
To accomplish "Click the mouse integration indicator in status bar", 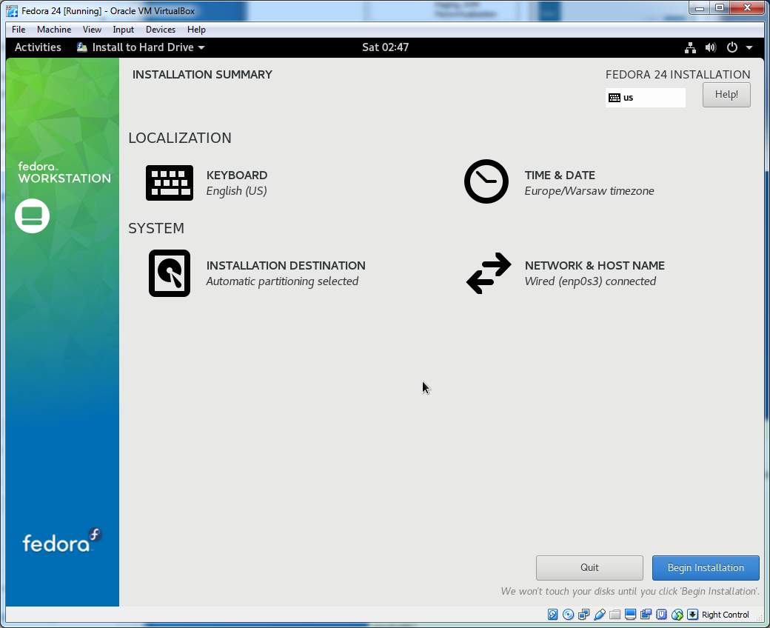I will [x=677, y=615].
